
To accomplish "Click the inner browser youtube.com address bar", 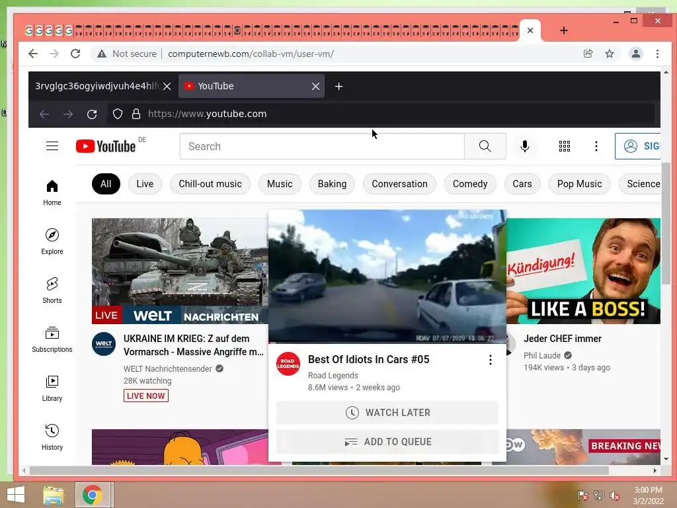I will pos(380,114).
